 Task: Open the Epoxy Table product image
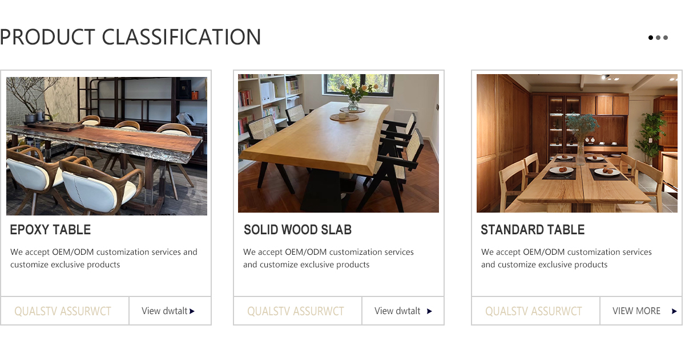(107, 146)
